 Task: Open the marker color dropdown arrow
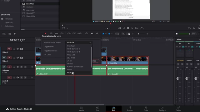[x=112, y=34]
